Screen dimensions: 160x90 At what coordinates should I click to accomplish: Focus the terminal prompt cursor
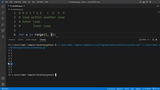(x=55, y=75)
